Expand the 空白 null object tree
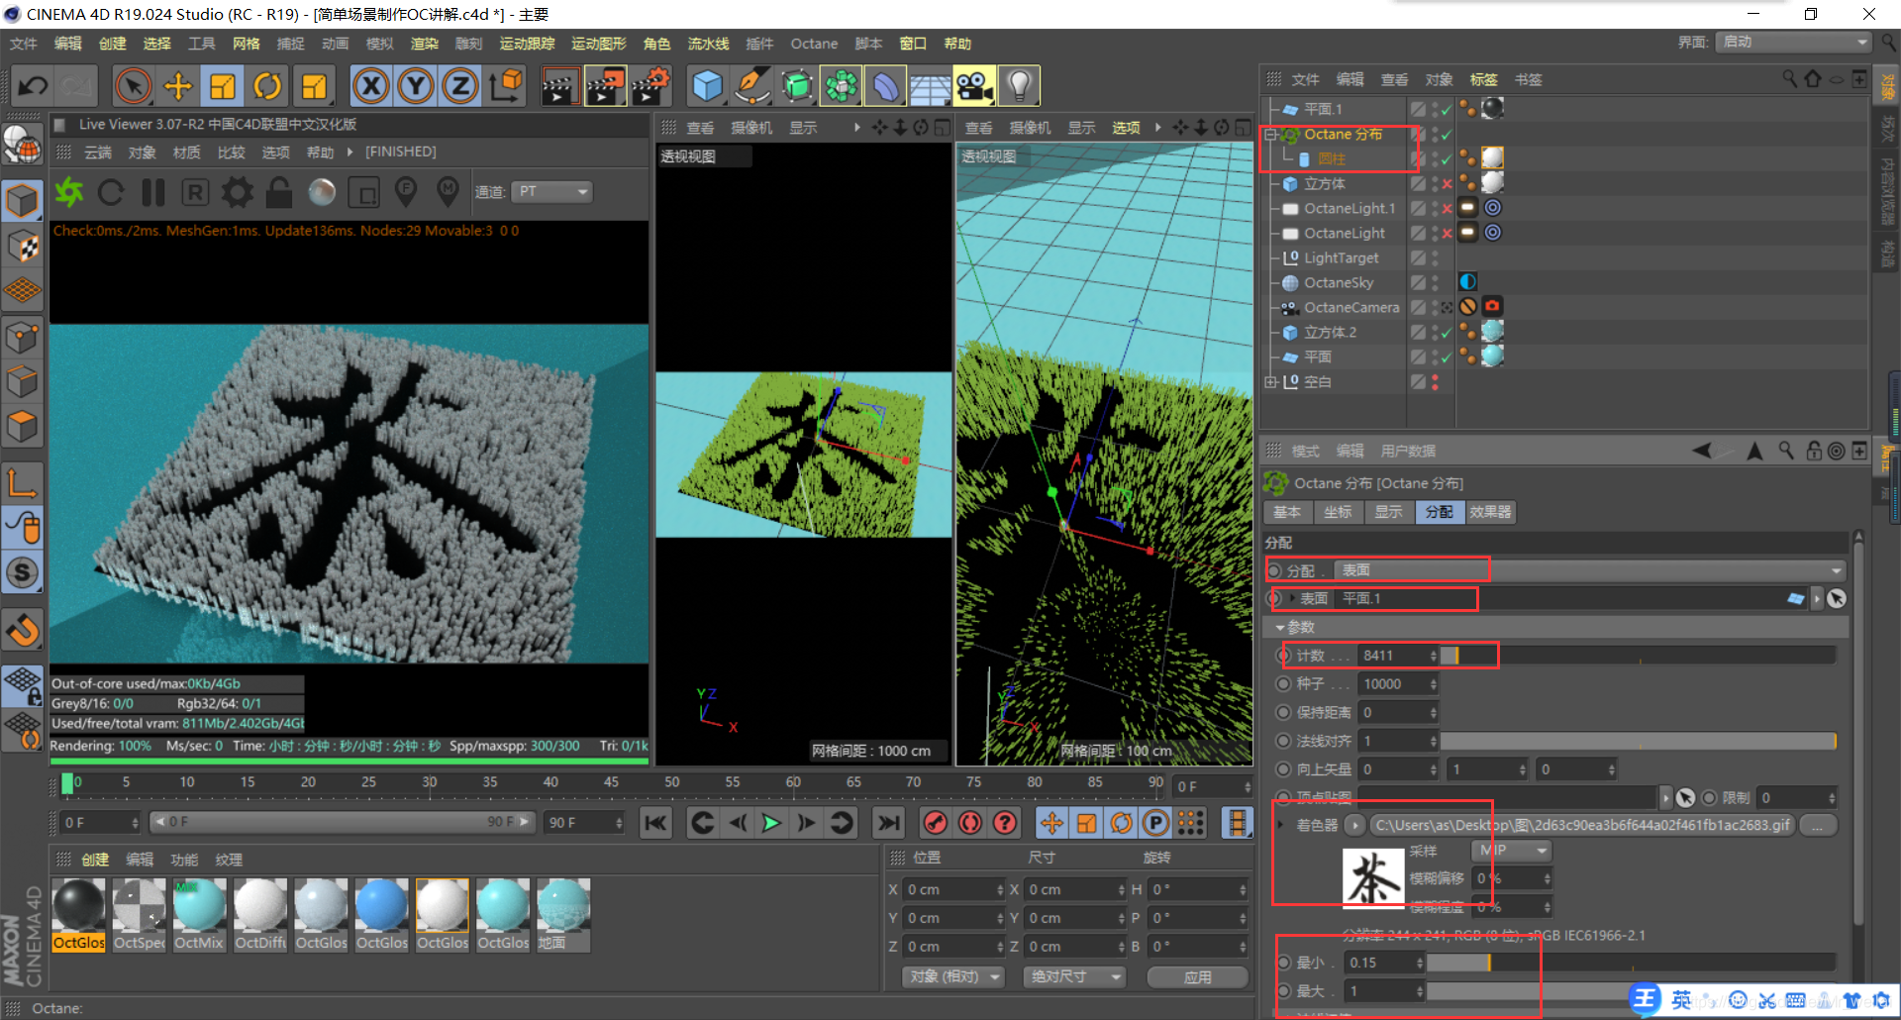Viewport: 1901px width, 1020px height. coord(1271,381)
